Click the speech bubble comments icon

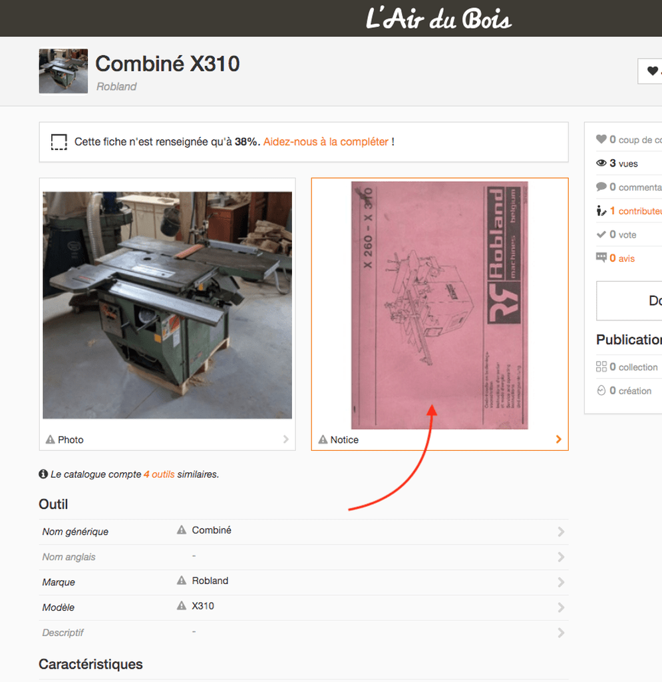601,186
